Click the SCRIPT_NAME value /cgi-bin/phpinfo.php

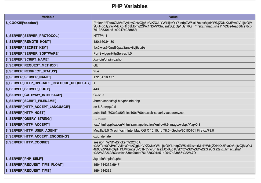[x=107, y=59]
